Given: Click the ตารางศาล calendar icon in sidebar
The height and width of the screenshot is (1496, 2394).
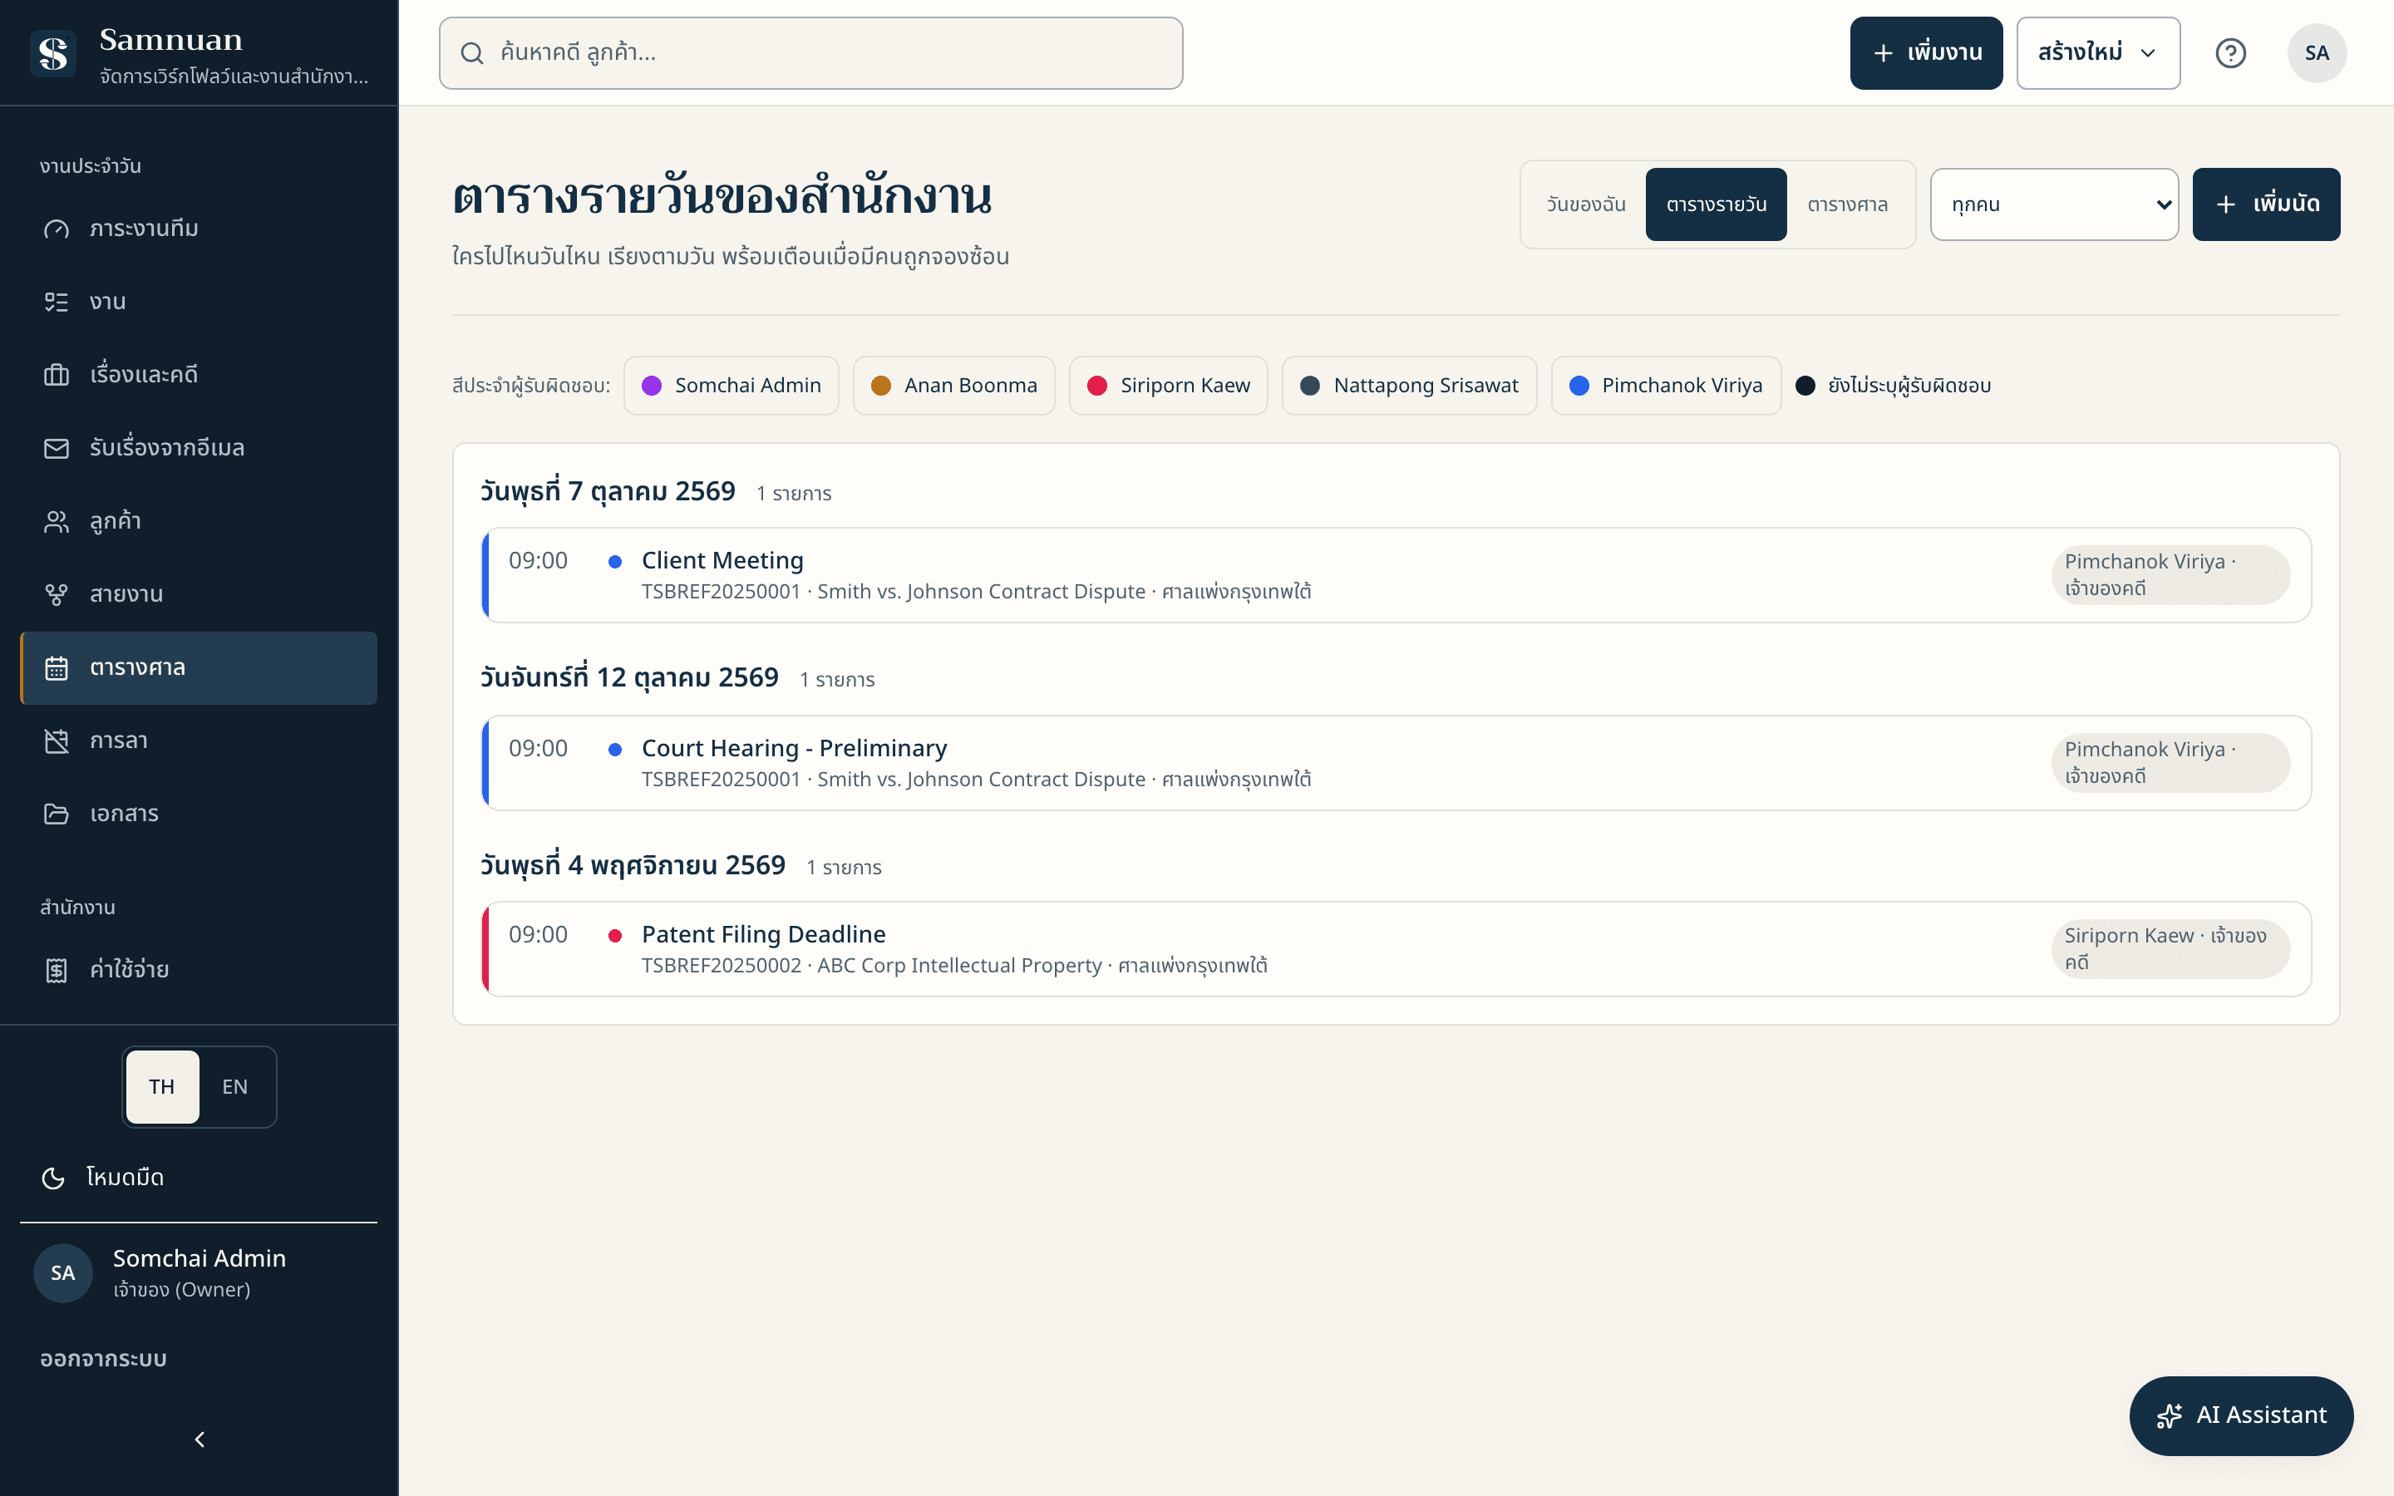Looking at the screenshot, I should point(57,668).
